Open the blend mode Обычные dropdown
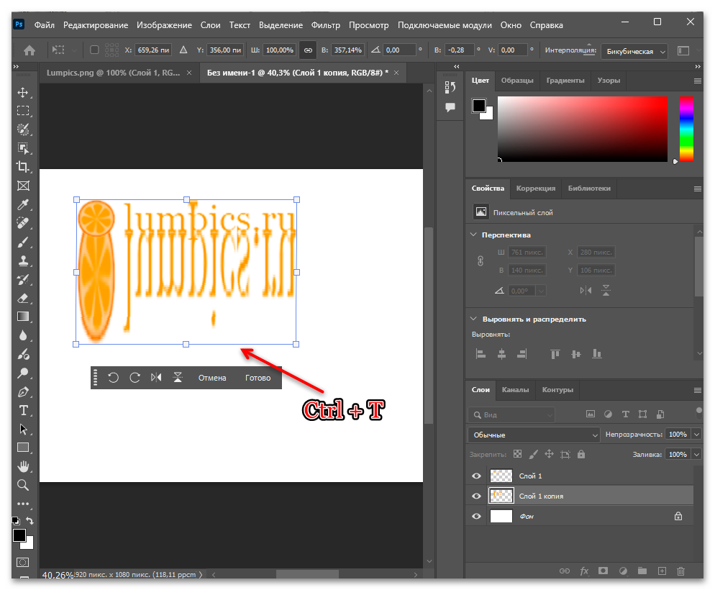The height and width of the screenshot is (590, 715). [x=534, y=435]
